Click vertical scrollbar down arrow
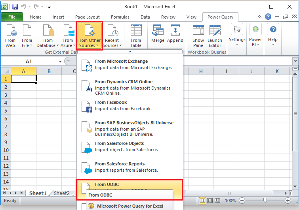Viewport: 299px width, 210px height. click(295, 186)
